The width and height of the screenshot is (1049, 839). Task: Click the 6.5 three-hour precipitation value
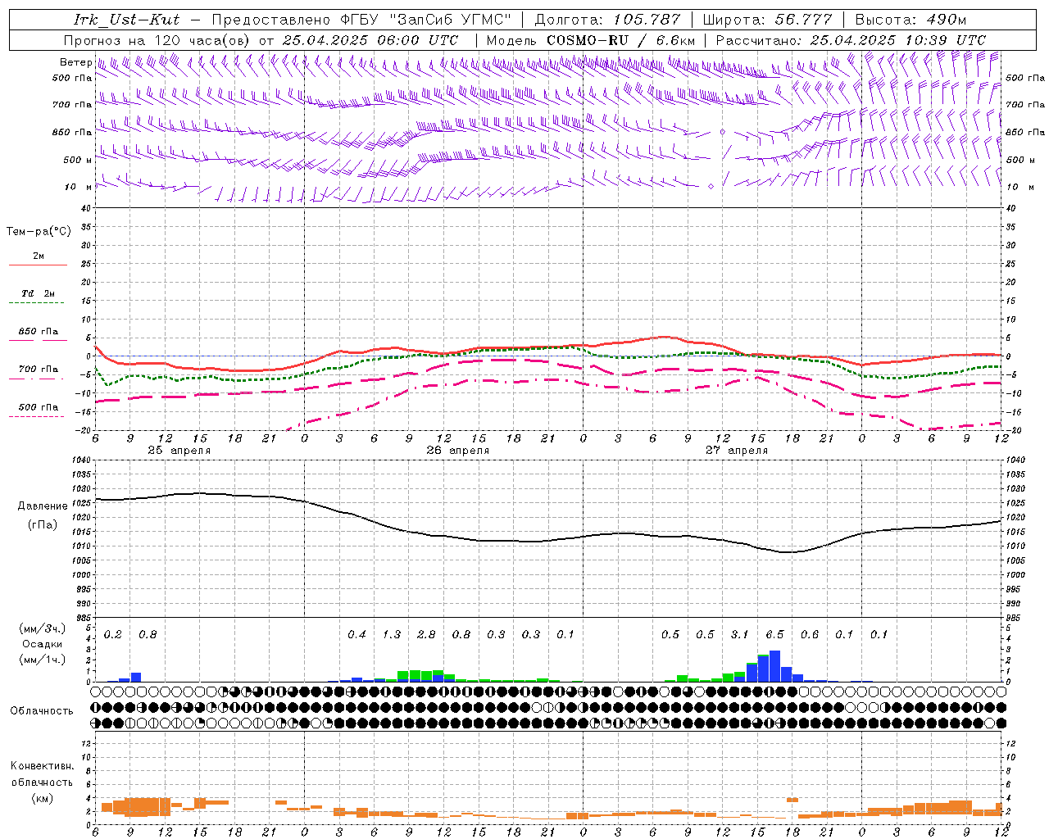tap(774, 634)
